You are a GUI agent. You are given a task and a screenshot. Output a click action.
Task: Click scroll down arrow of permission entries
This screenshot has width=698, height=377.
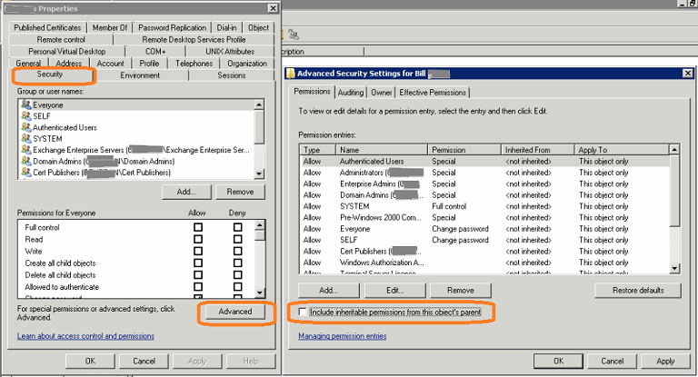(674, 268)
